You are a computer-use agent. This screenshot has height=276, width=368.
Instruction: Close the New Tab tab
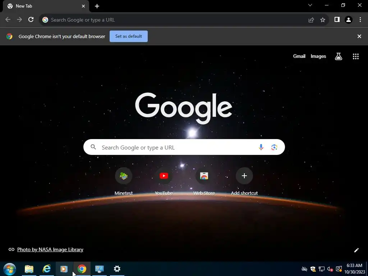[83, 6]
